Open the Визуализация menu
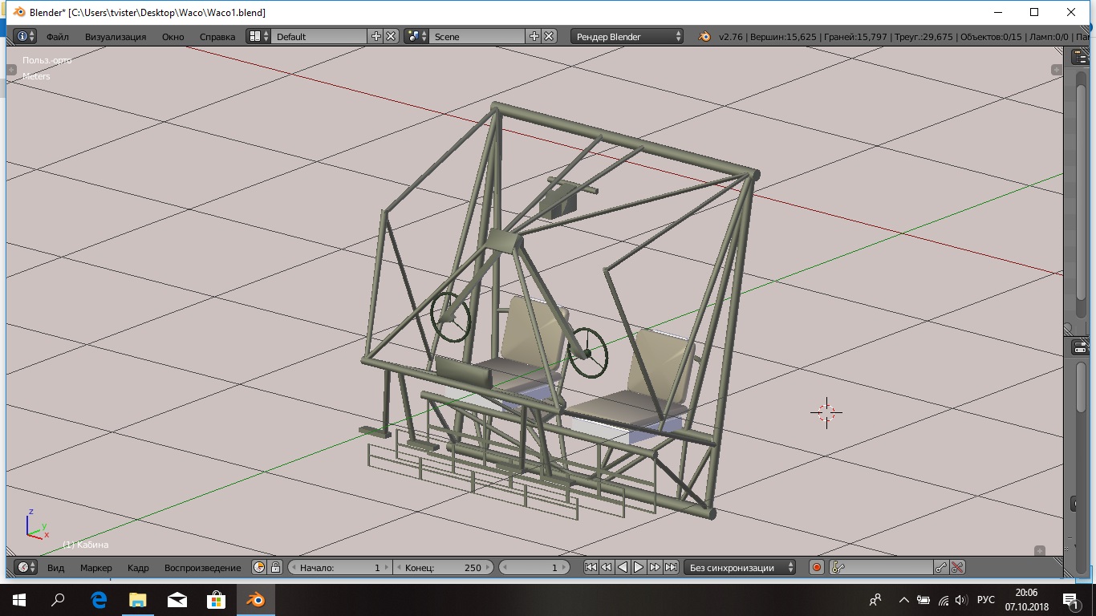The image size is (1096, 616). 116,36
